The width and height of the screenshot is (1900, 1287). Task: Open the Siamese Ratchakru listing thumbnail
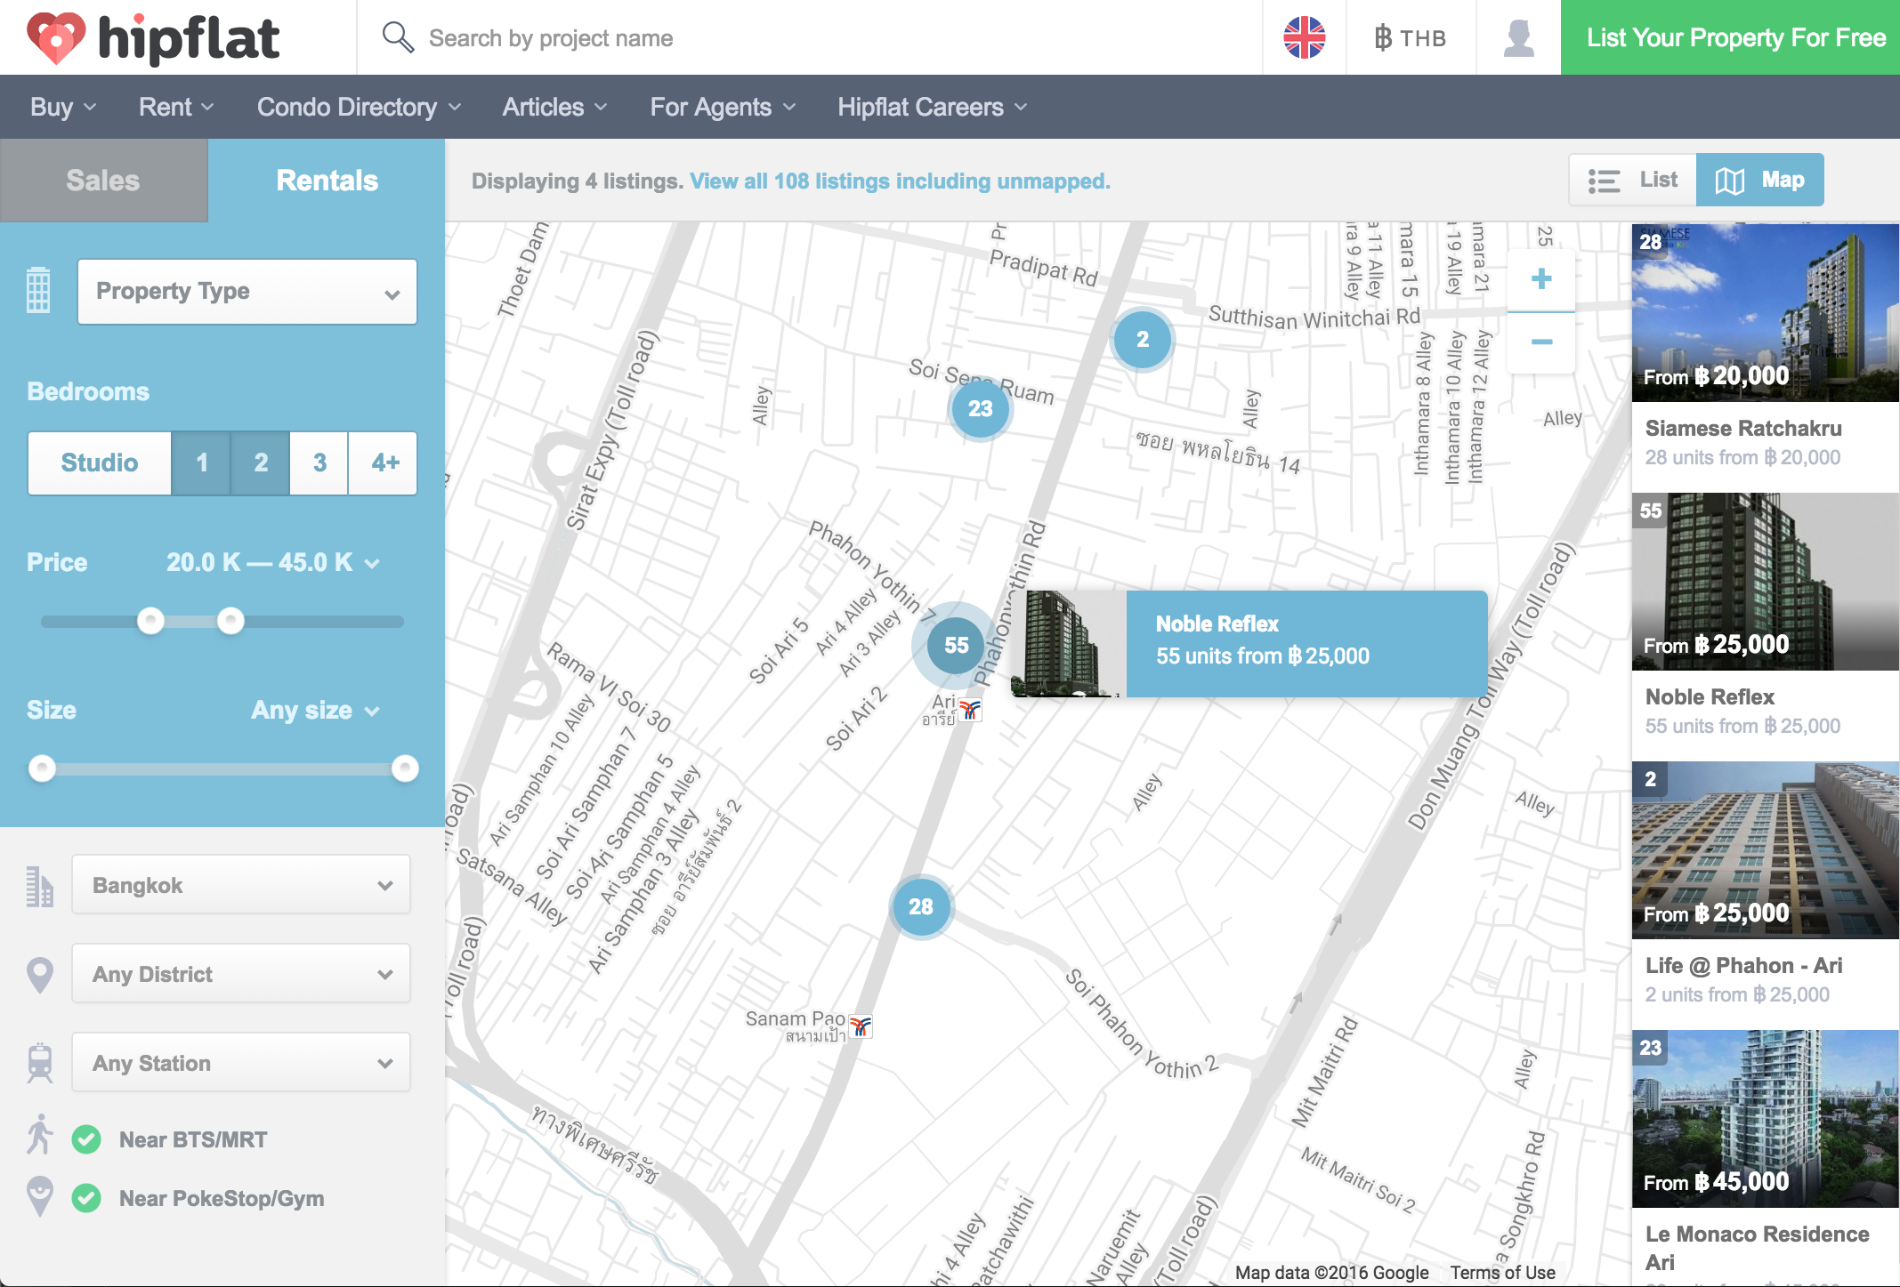tap(1765, 312)
